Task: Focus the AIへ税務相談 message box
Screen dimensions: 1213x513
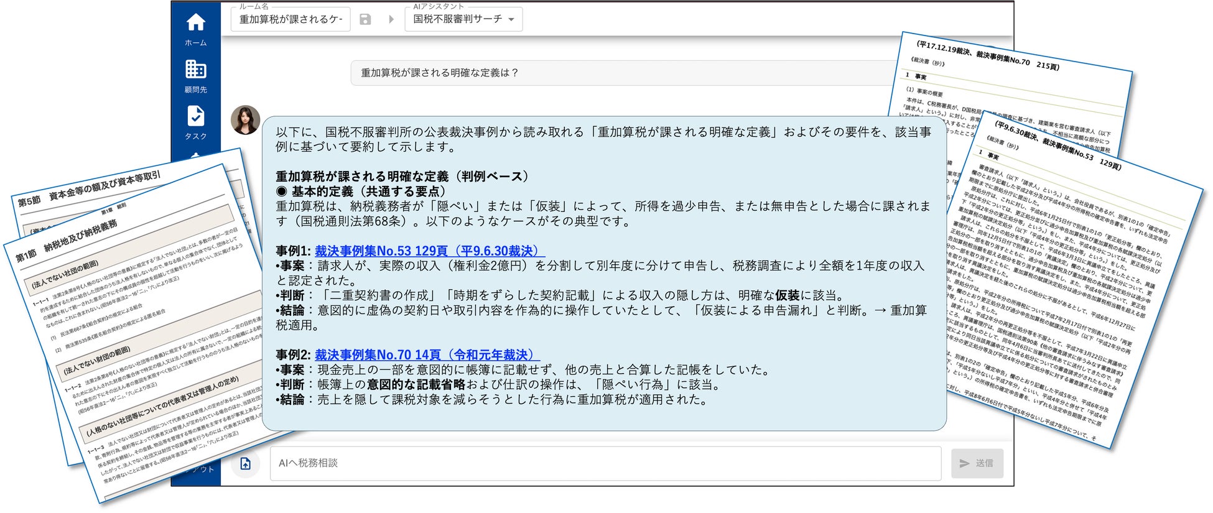Action: coord(605,463)
